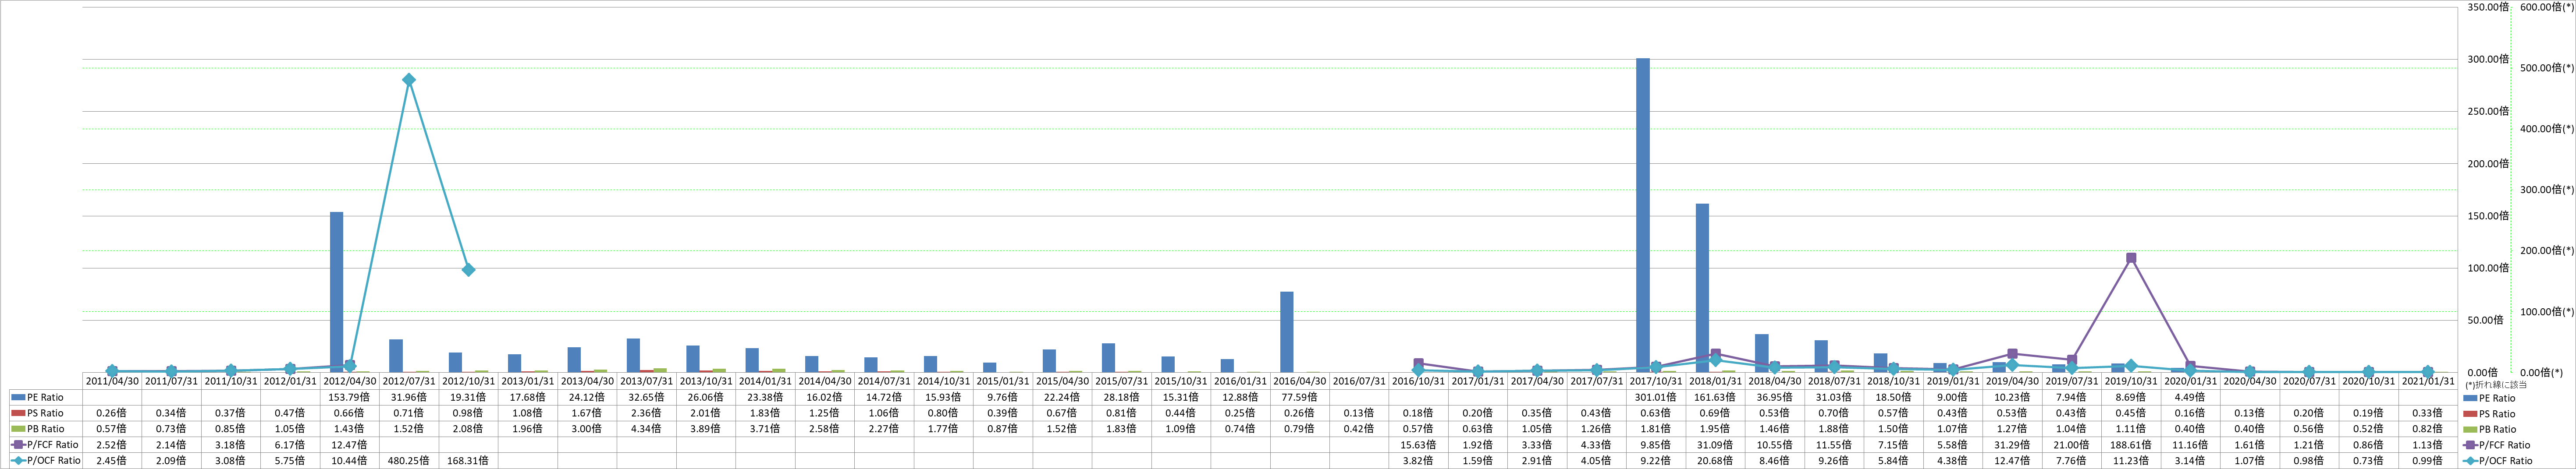This screenshot has height=469, width=2576.
Task: Click the 2021/01/31 date column header
Action: click(2428, 381)
